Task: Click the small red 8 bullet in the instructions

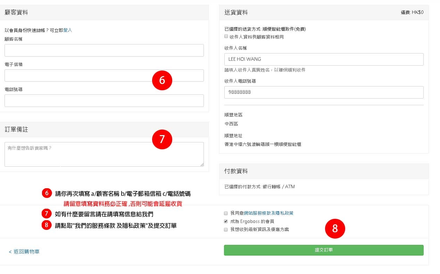Action: pos(47,225)
